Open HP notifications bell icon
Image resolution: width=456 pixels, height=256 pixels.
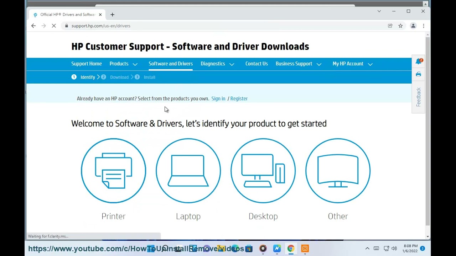coord(419,61)
